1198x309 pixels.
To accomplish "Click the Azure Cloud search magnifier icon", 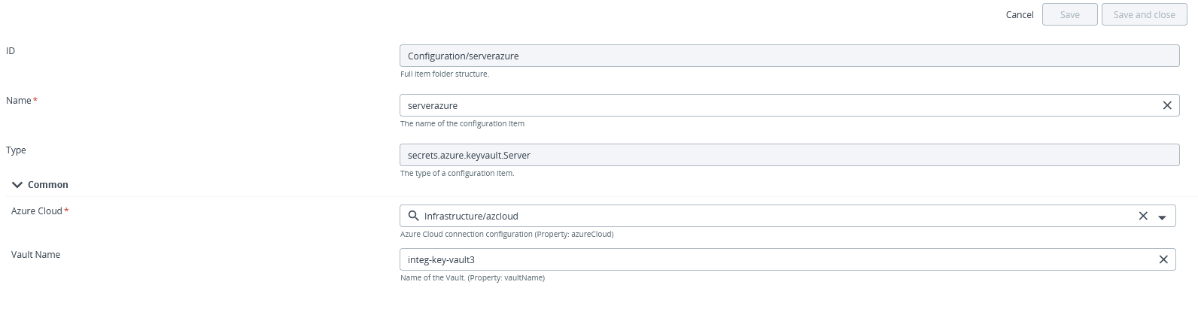I will coord(412,216).
